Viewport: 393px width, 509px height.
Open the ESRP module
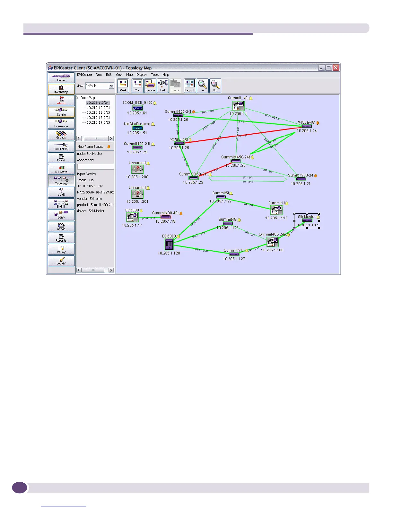click(61, 215)
